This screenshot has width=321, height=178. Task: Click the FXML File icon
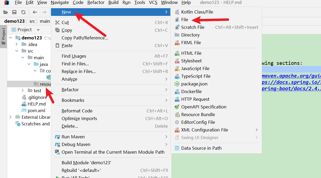click(177, 43)
